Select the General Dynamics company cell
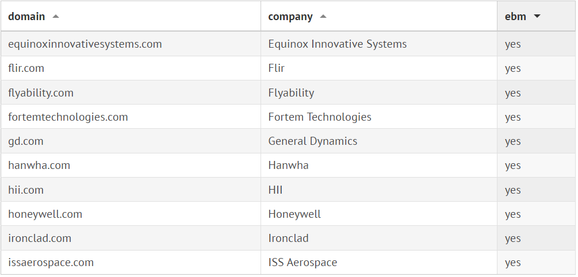This screenshot has width=578, height=277. click(x=313, y=141)
